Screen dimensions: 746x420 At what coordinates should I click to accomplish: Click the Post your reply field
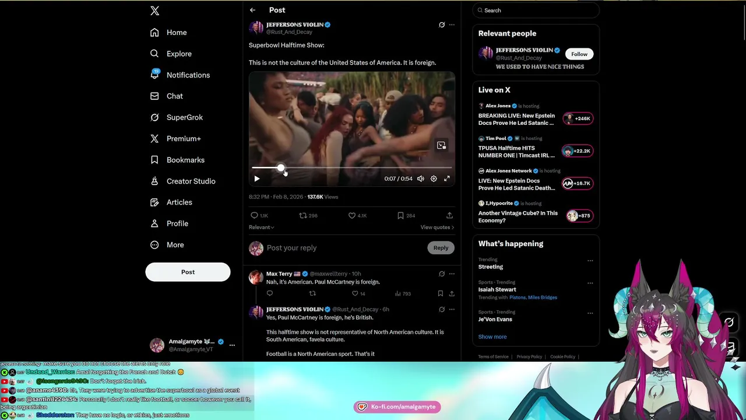(345, 248)
